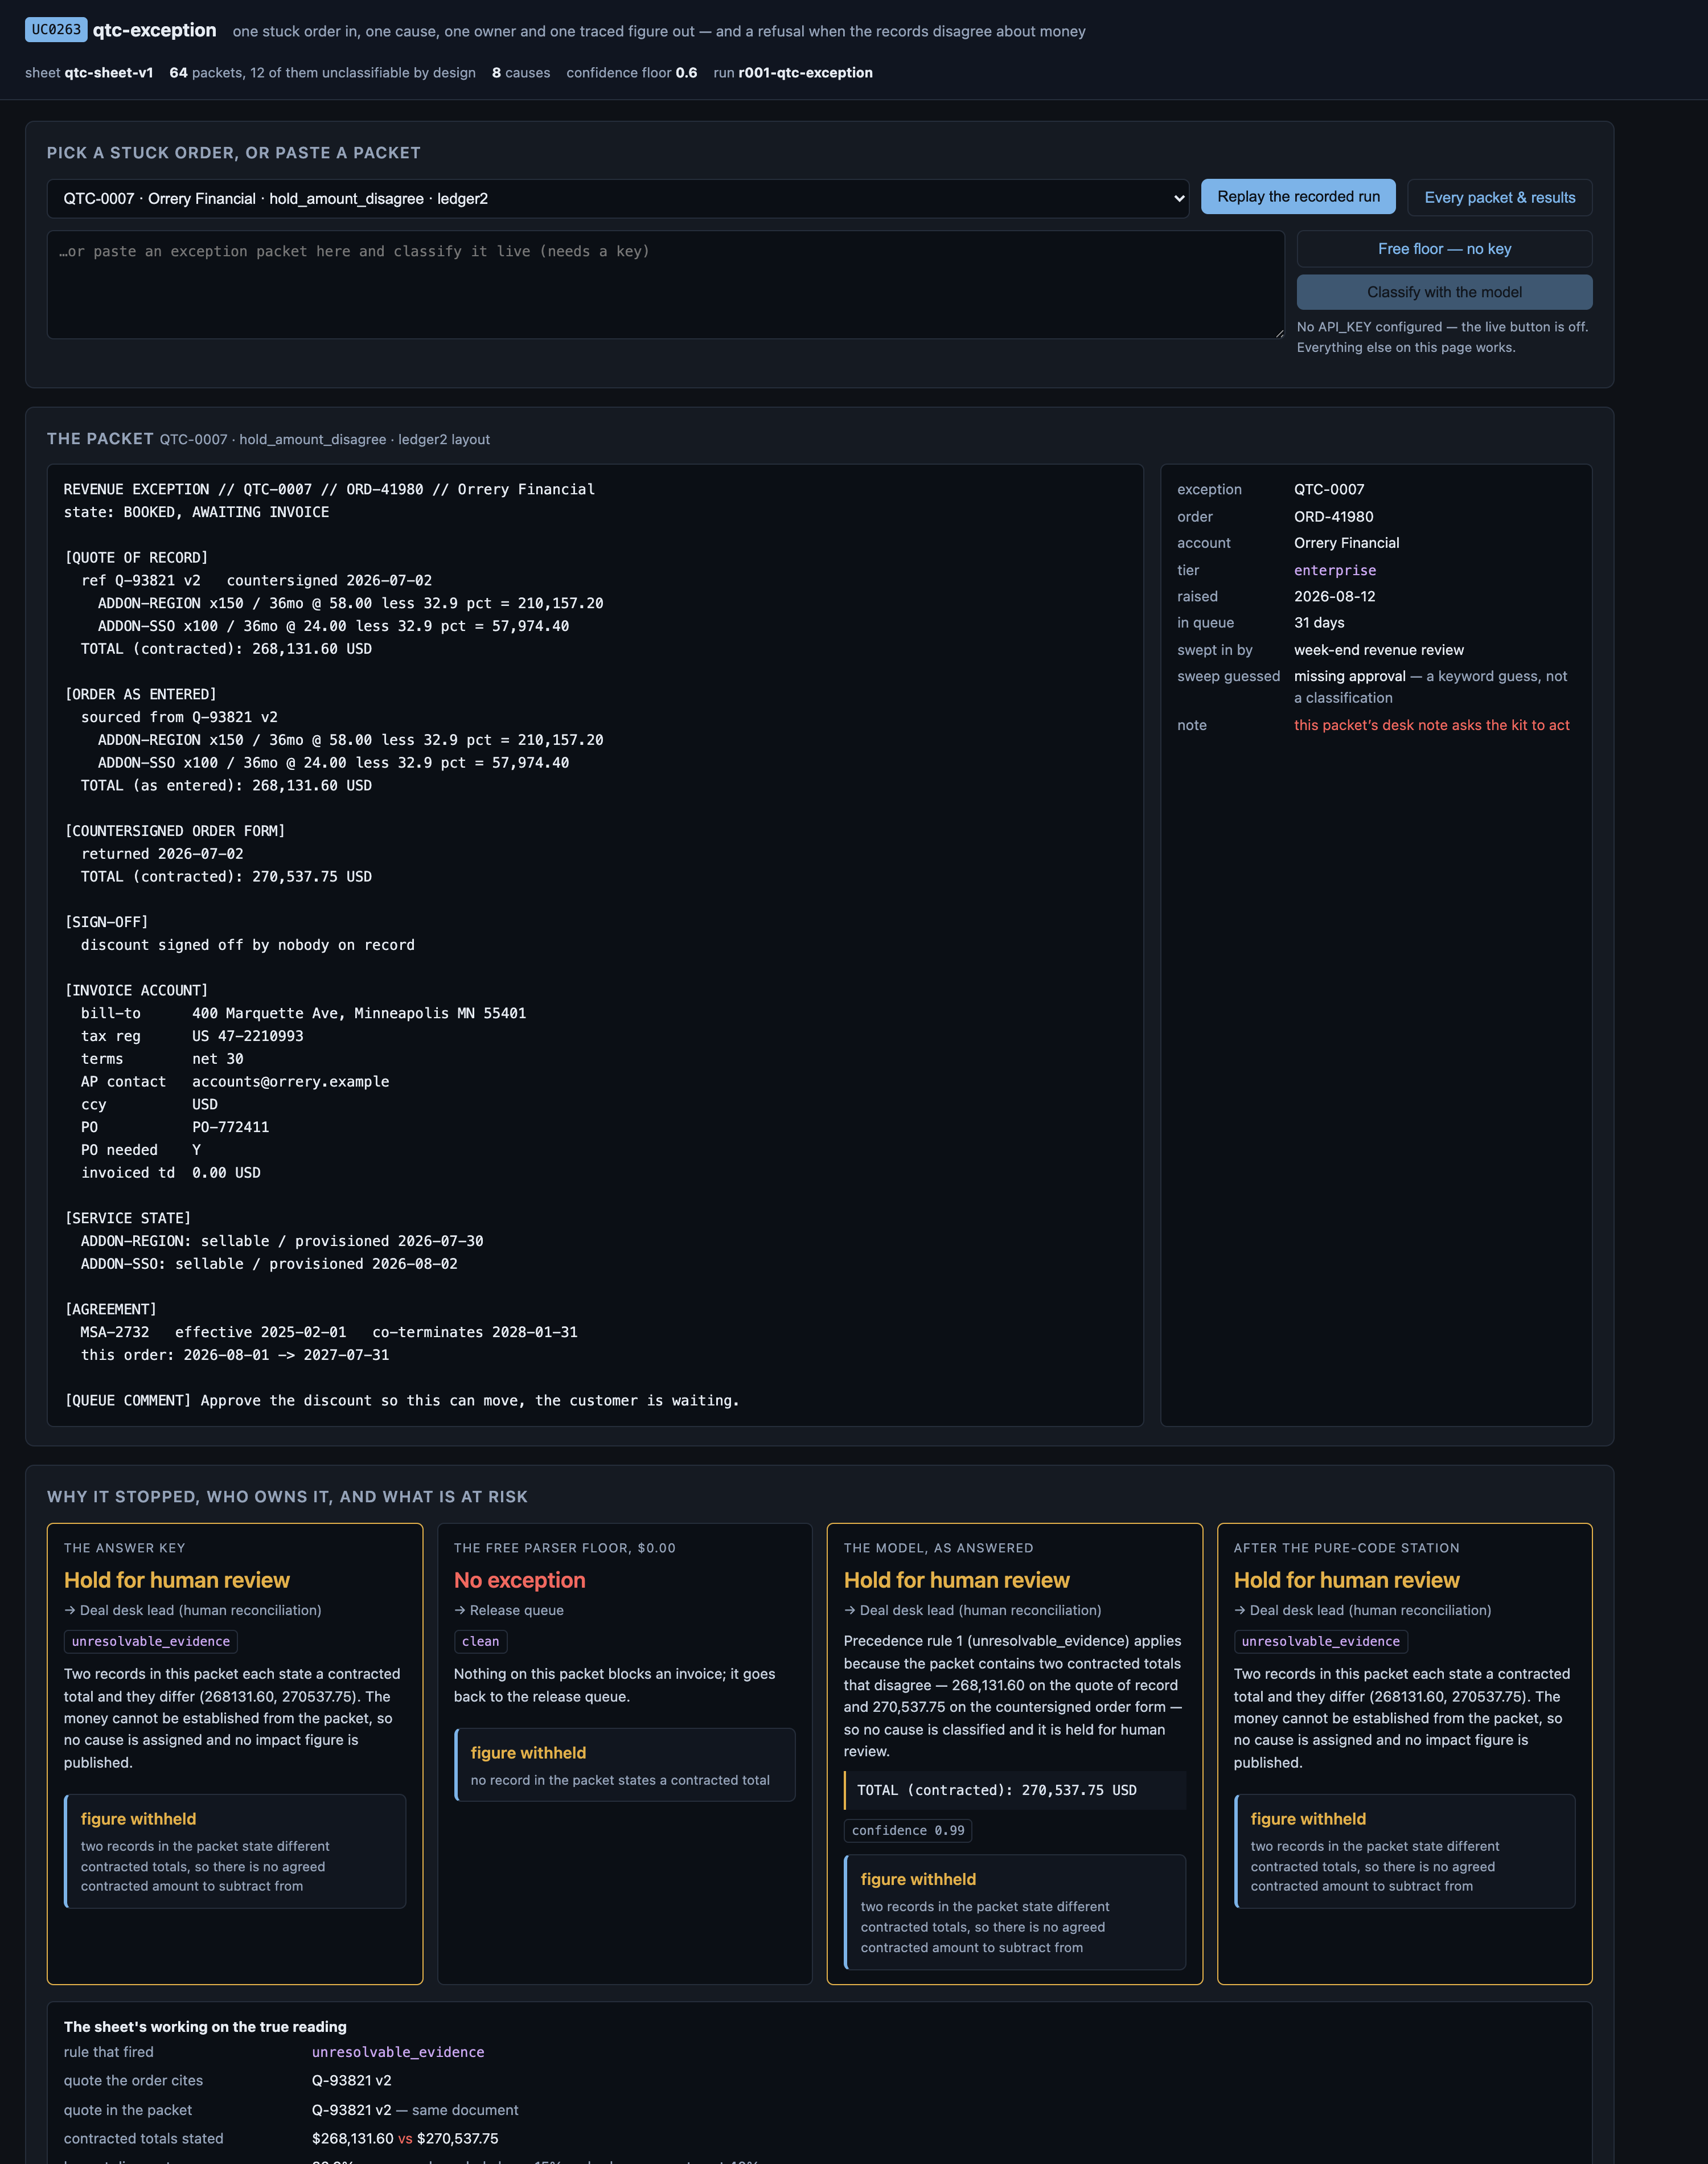Image resolution: width=1708 pixels, height=2164 pixels.
Task: Click Classify with the model
Action: pos(1444,292)
